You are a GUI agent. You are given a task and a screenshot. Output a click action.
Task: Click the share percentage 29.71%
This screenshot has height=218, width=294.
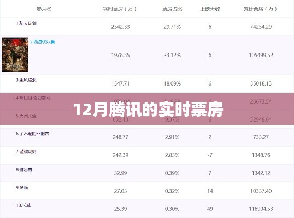point(172,27)
